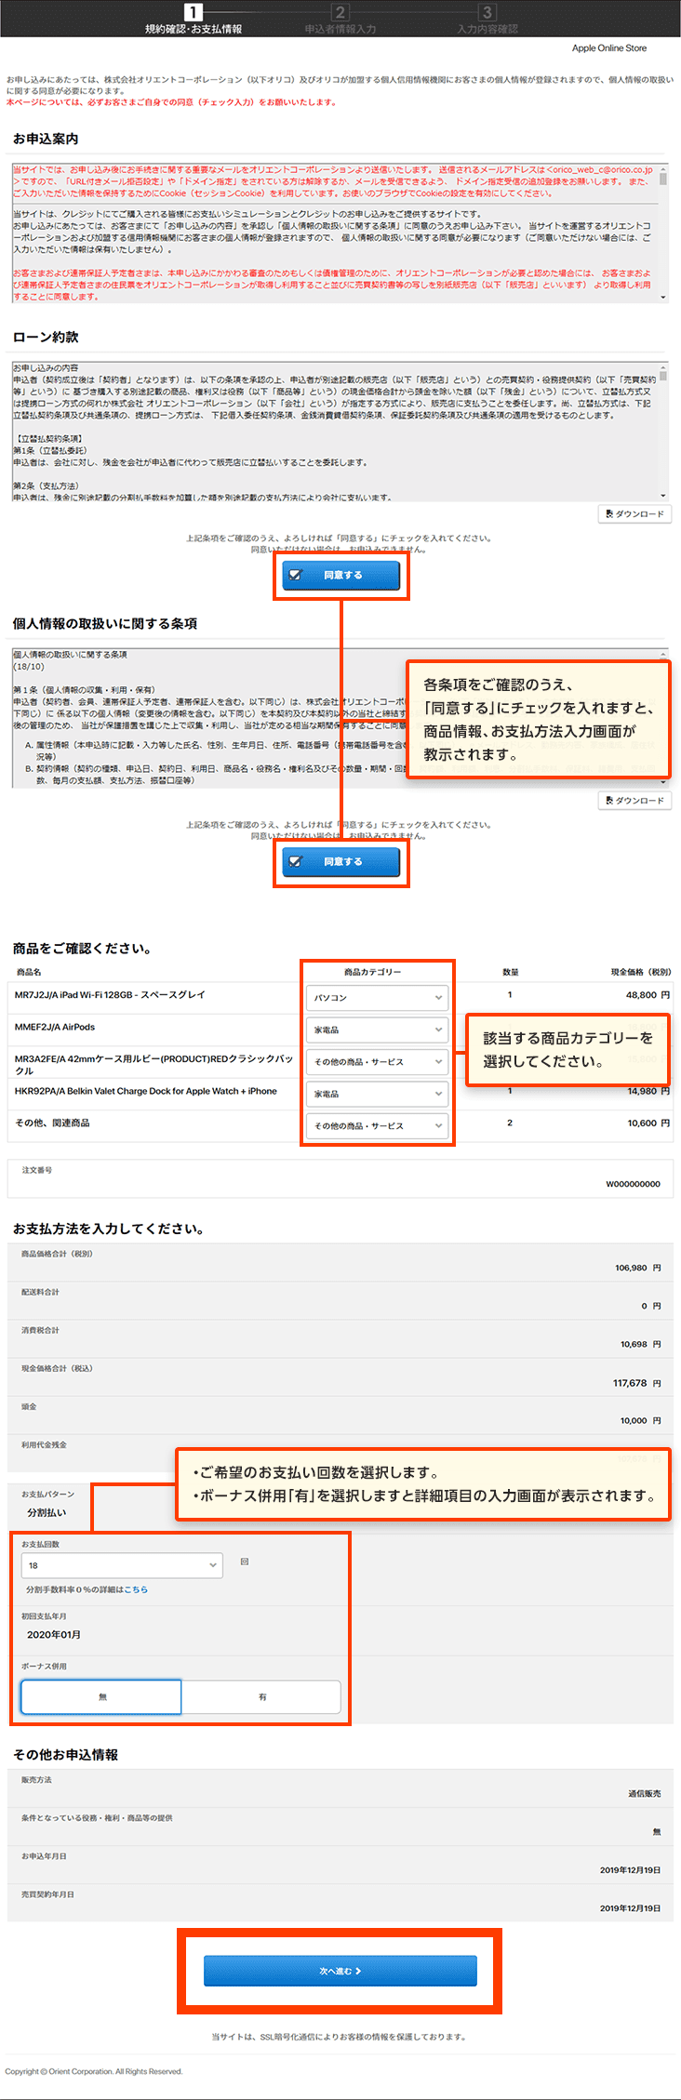Click the 頭金 value 10,000 円

[641, 1420]
